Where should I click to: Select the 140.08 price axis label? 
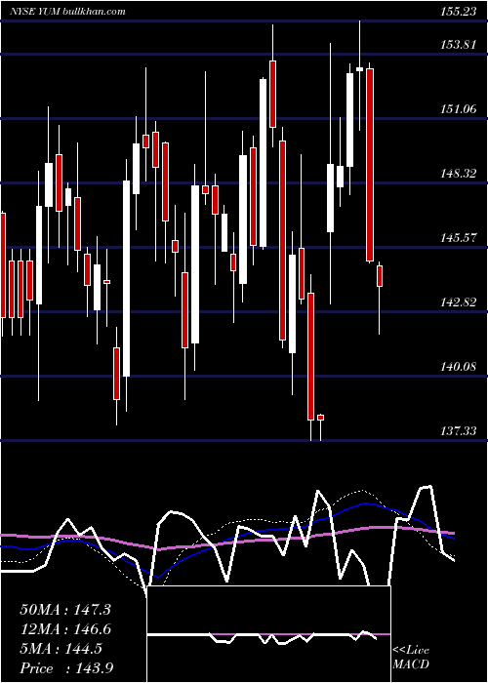[x=459, y=367]
